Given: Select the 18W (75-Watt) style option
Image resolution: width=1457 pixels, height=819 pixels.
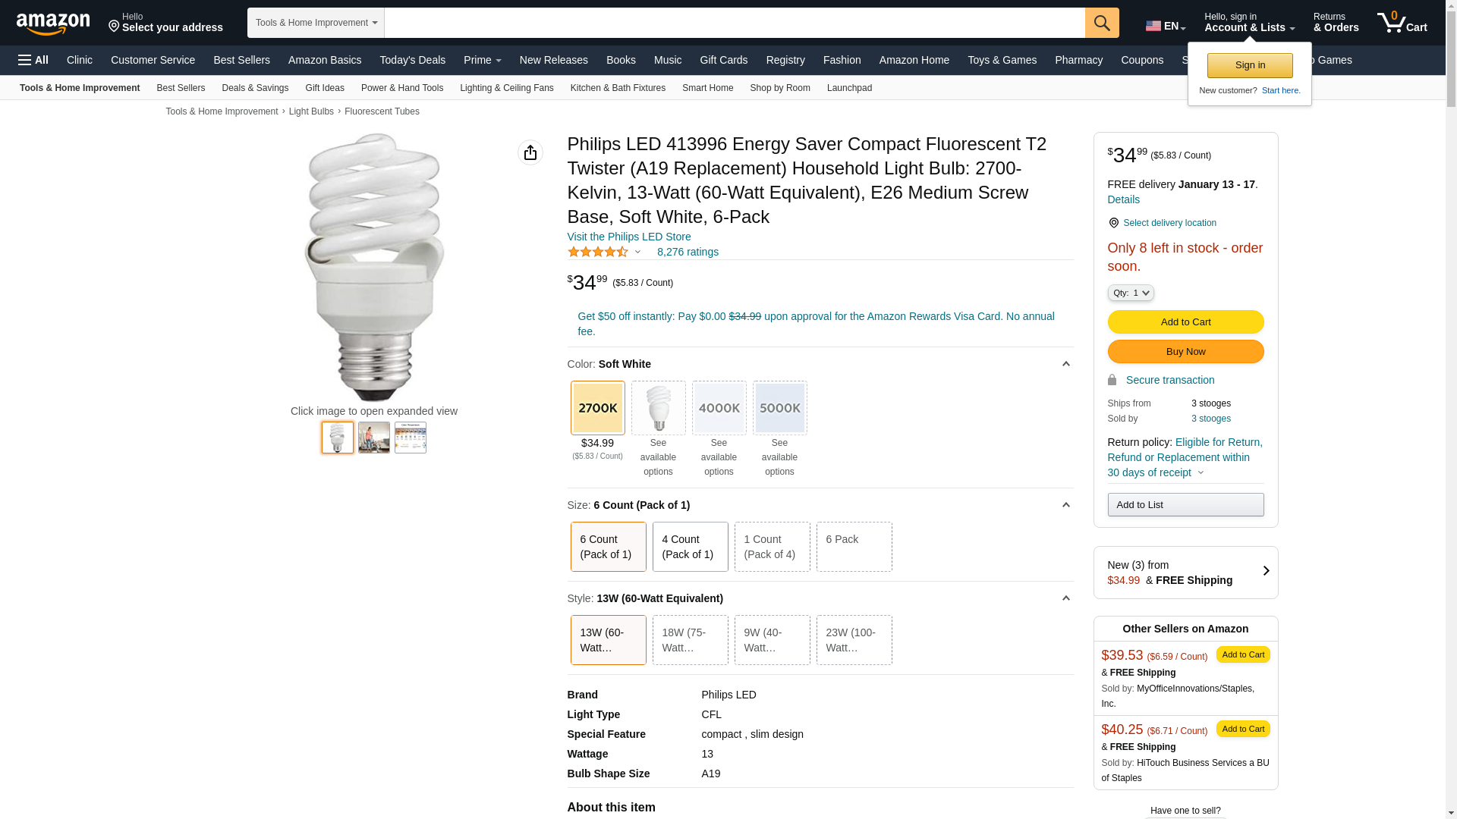Looking at the screenshot, I should pyautogui.click(x=690, y=640).
